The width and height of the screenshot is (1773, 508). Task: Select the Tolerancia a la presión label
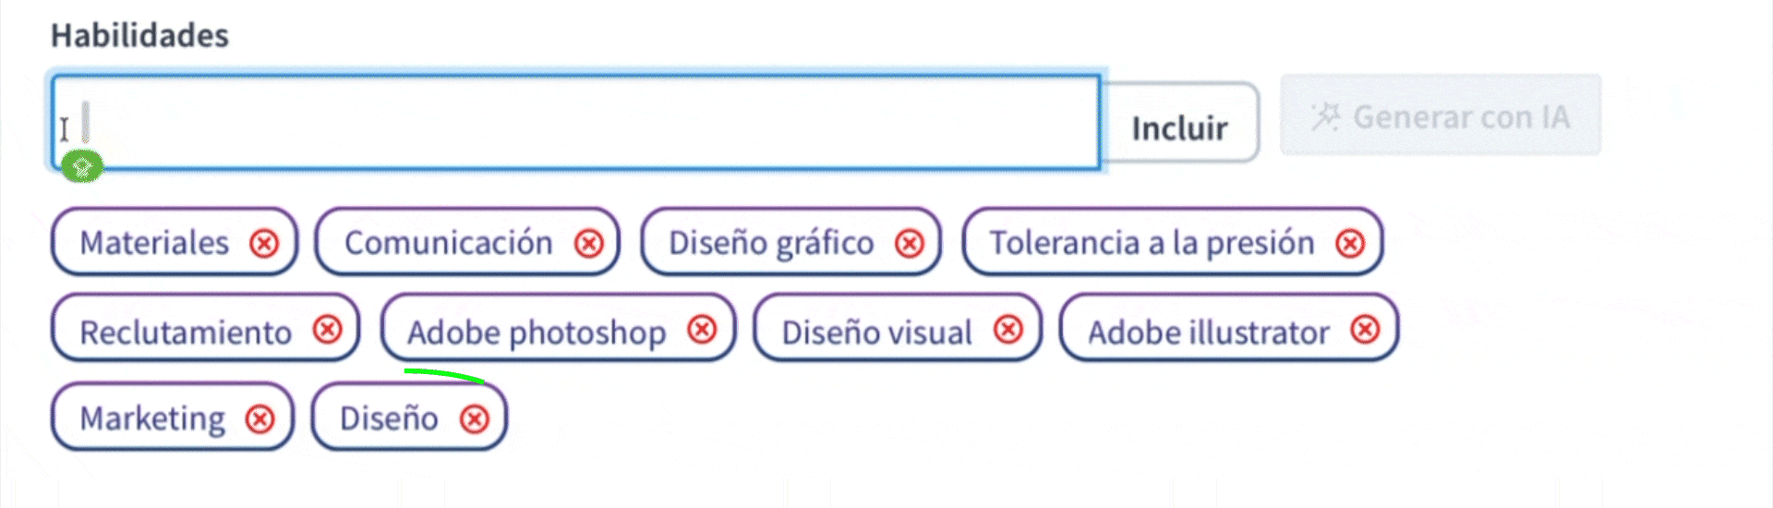(x=1152, y=243)
